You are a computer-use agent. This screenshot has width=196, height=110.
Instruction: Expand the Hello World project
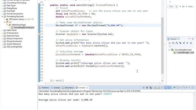point(2,30)
